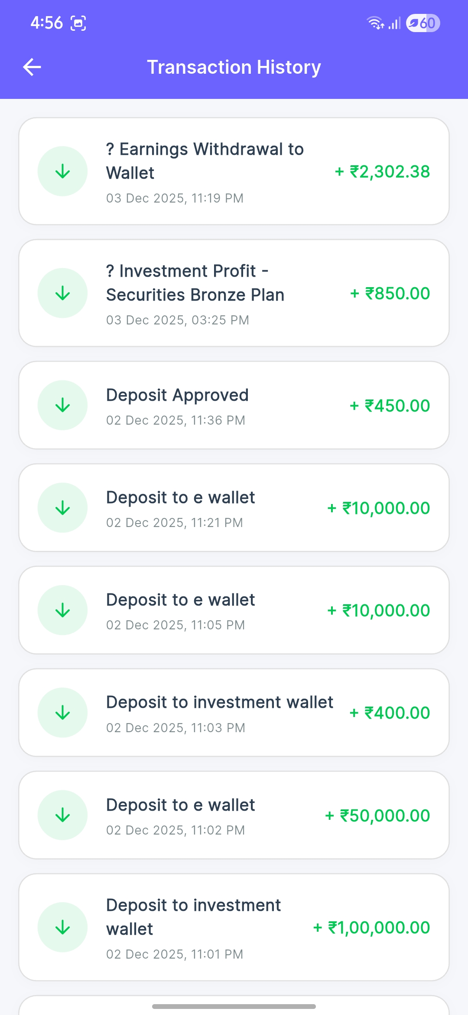This screenshot has height=1015, width=468.
Task: Tap arrow icon of ₹50,000.00 deposit
Action: (x=63, y=815)
